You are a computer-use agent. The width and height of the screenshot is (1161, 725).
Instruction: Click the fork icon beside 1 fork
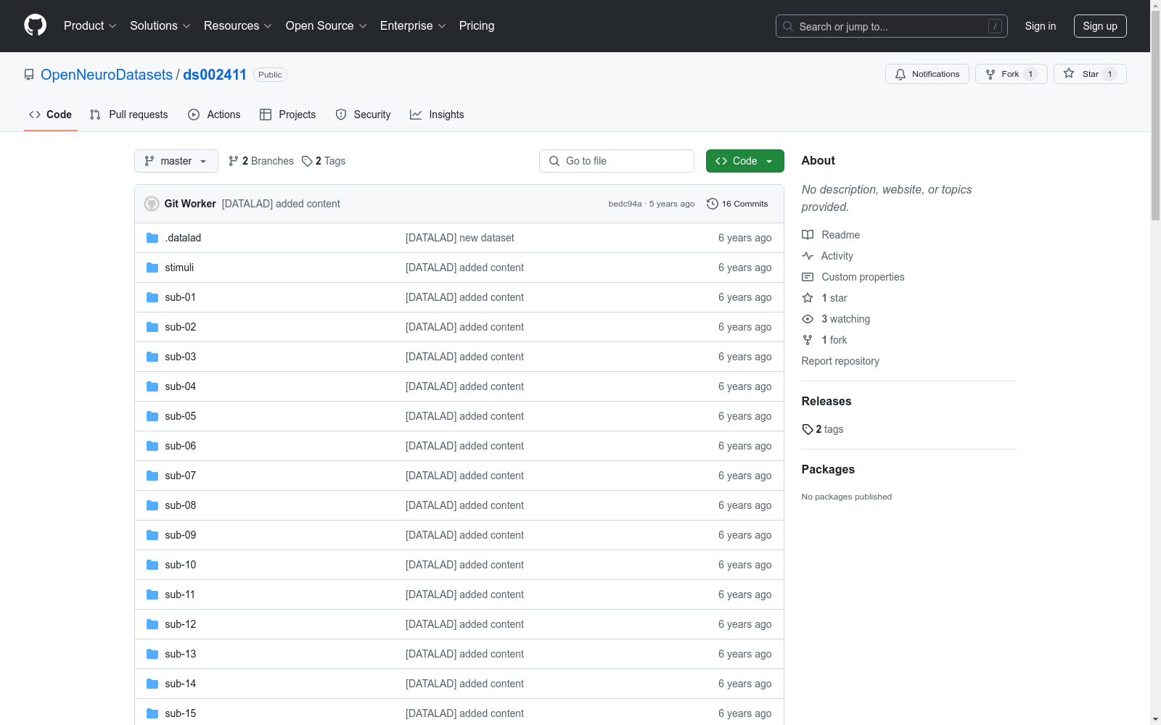point(808,340)
